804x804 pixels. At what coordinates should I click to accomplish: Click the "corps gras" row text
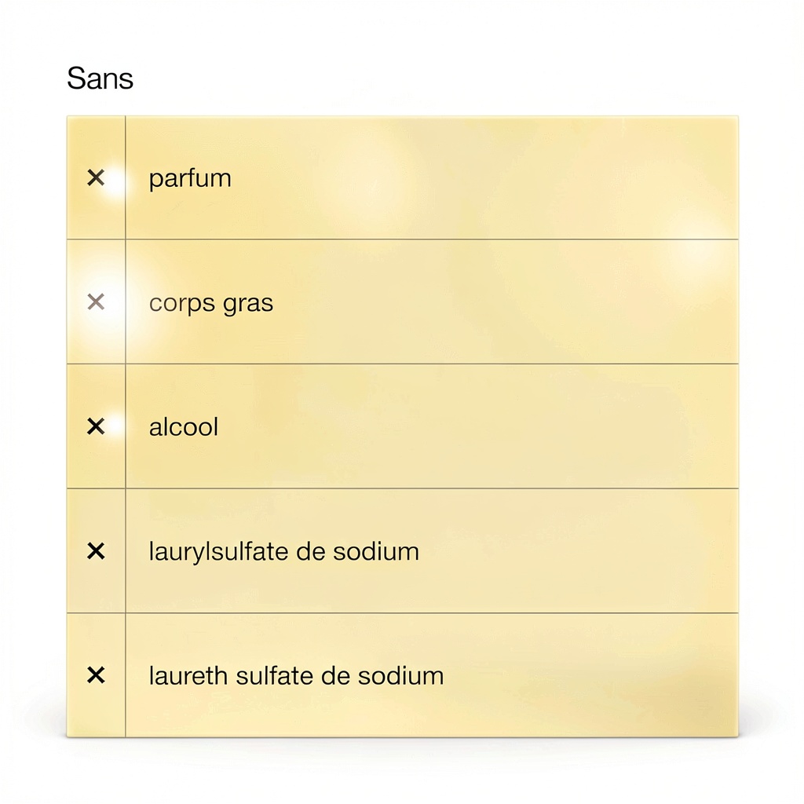(x=210, y=303)
